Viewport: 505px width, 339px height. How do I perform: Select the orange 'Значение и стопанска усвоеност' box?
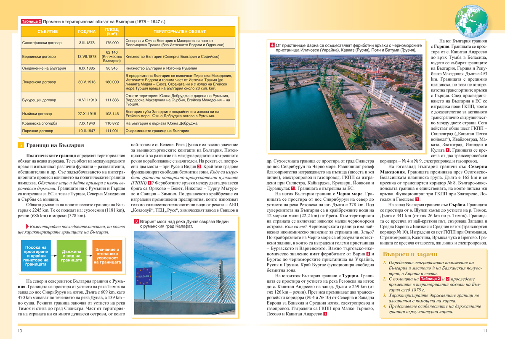pyautogui.click(x=107, y=255)
